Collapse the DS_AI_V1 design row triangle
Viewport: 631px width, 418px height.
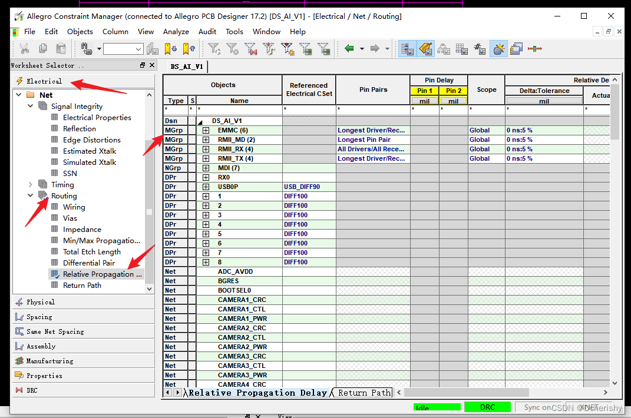coord(200,121)
